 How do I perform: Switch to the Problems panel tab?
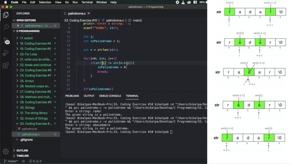pos(72,96)
